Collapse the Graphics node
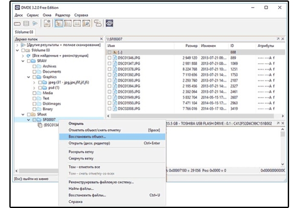The image size is (298, 208). (x=29, y=77)
